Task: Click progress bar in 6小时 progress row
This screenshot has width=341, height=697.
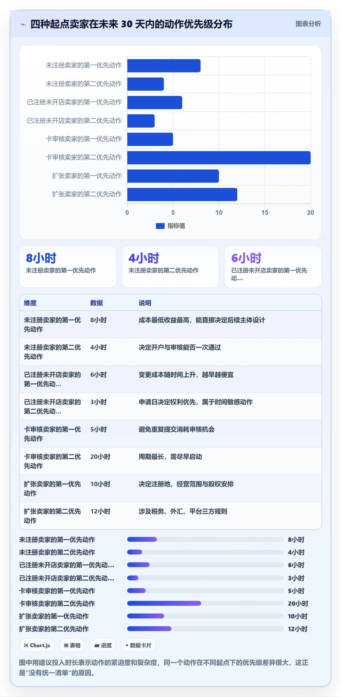Action: pos(205,565)
